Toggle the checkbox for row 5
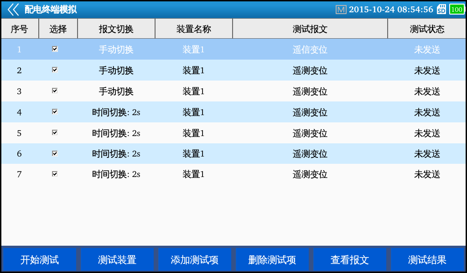This screenshot has height=273, width=467. pyautogui.click(x=55, y=133)
